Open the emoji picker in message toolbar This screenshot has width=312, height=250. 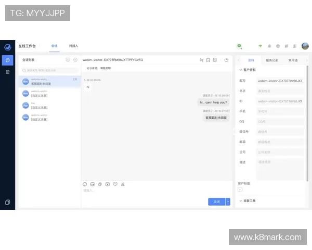[85, 184]
